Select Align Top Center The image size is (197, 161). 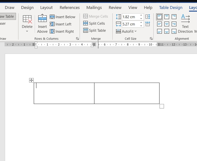pyautogui.click(x=167, y=17)
